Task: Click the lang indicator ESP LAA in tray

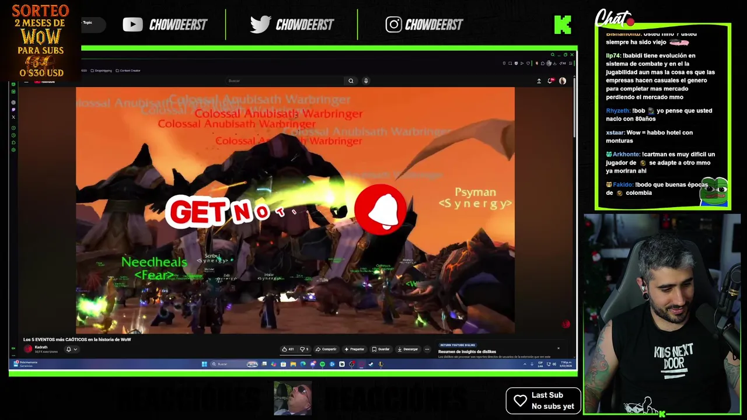Action: point(540,364)
